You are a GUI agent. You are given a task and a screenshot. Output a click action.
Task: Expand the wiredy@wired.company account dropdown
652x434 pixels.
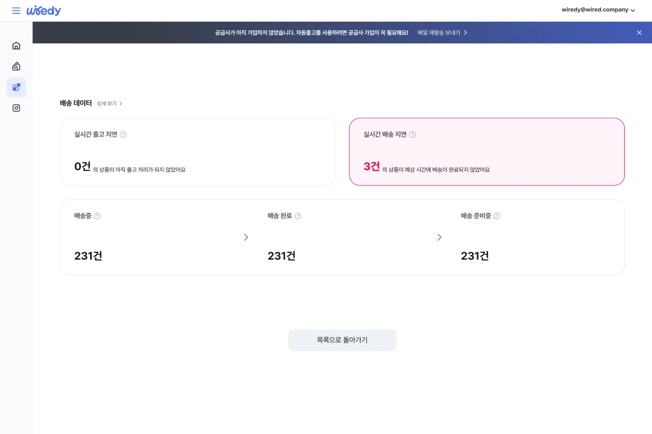click(598, 10)
